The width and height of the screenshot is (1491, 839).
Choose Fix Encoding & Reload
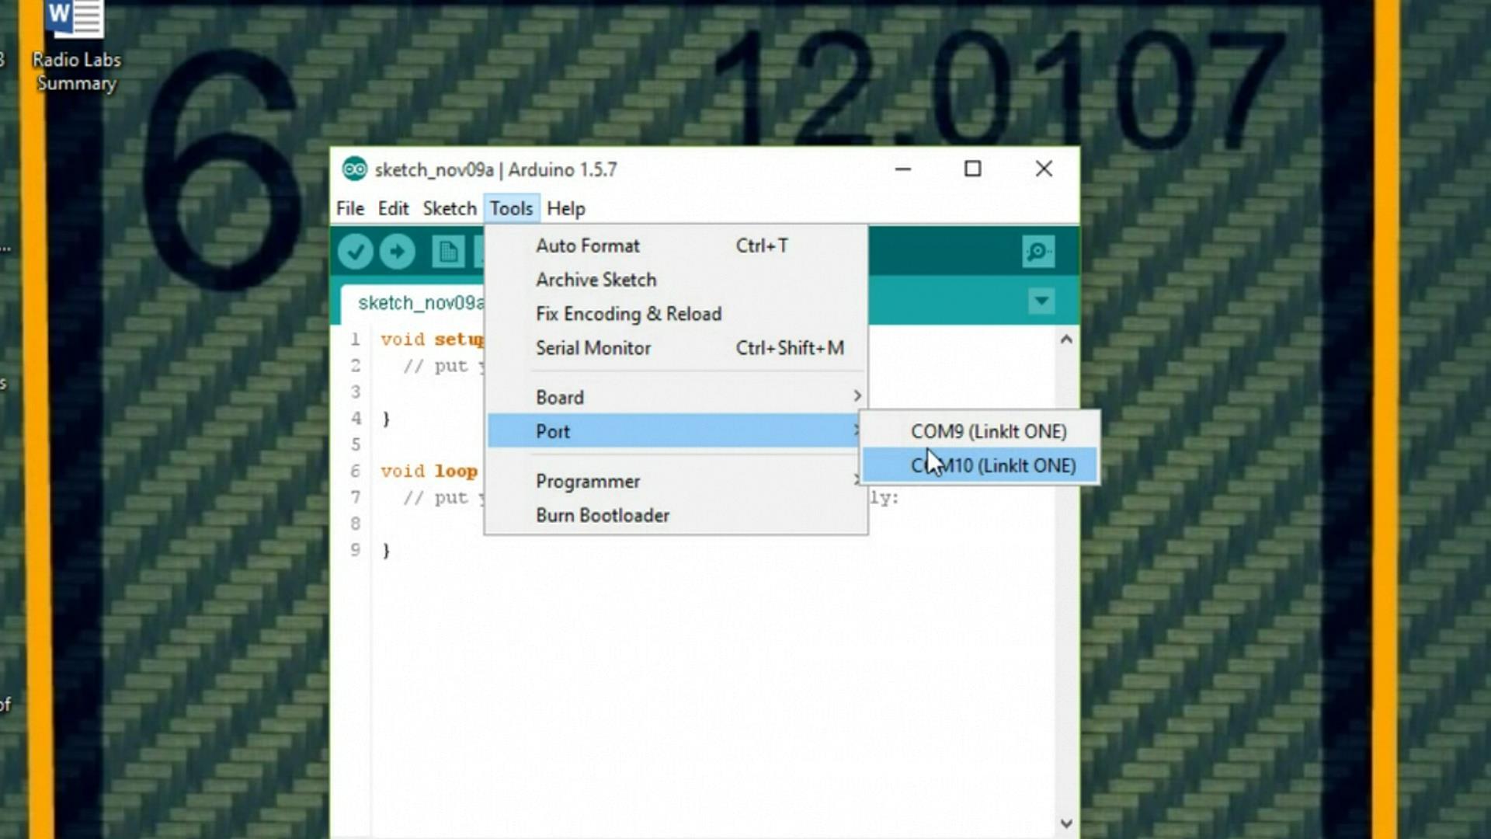[676, 314]
